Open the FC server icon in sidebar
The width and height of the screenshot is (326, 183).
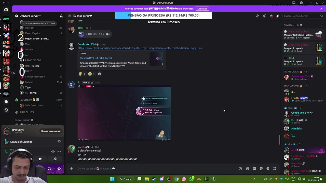point(6,19)
